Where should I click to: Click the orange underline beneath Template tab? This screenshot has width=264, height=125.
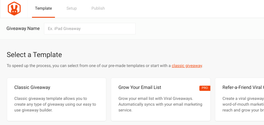[43, 17]
